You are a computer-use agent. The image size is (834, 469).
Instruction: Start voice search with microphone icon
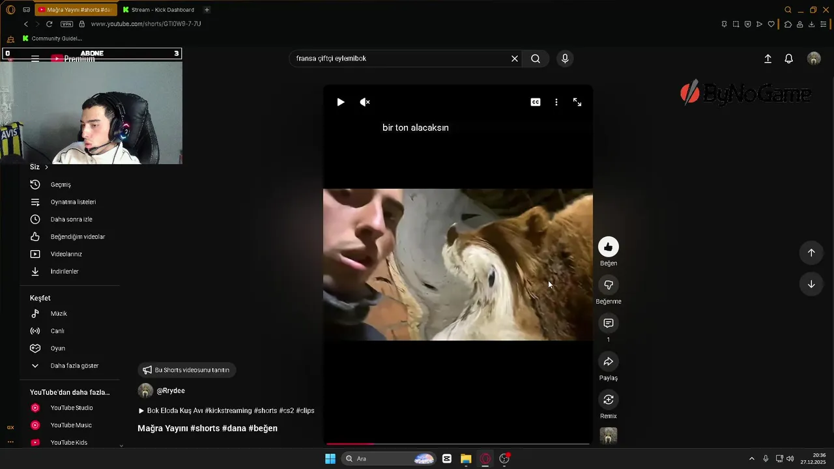click(x=565, y=59)
